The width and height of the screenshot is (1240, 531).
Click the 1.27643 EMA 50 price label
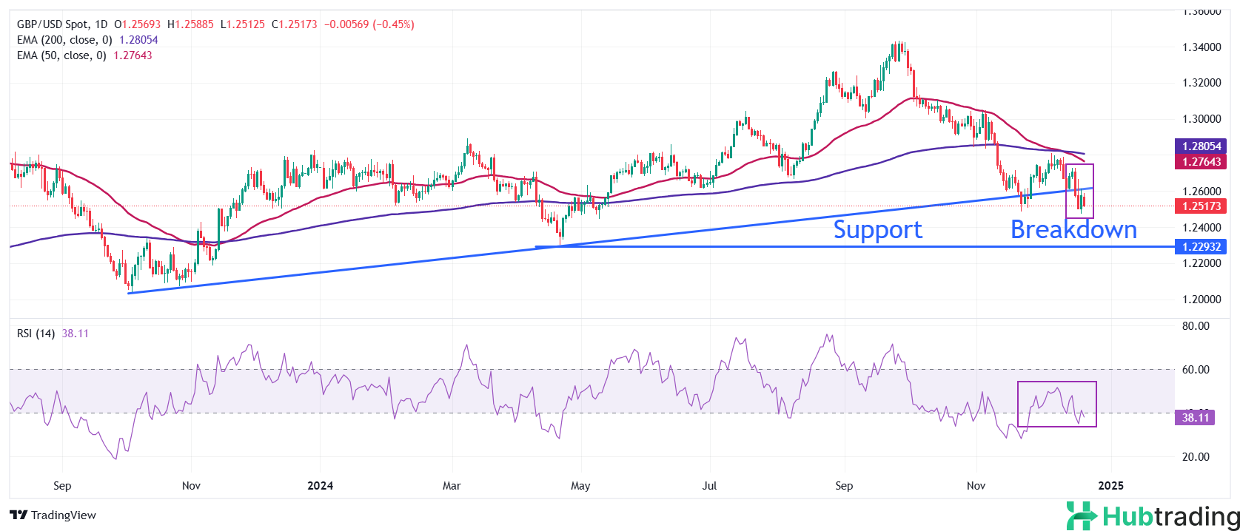coord(1200,161)
